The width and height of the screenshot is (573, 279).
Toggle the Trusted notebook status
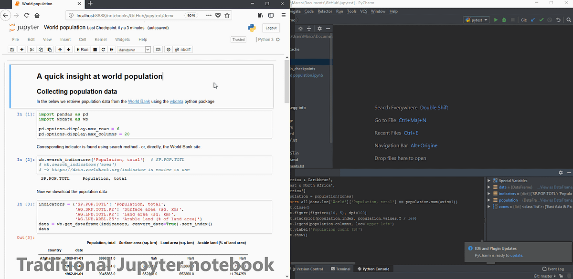coord(238,39)
